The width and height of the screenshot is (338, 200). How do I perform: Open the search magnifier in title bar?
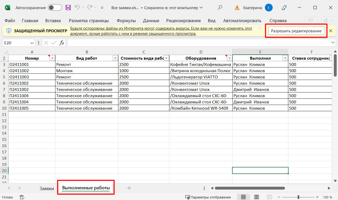click(x=220, y=8)
